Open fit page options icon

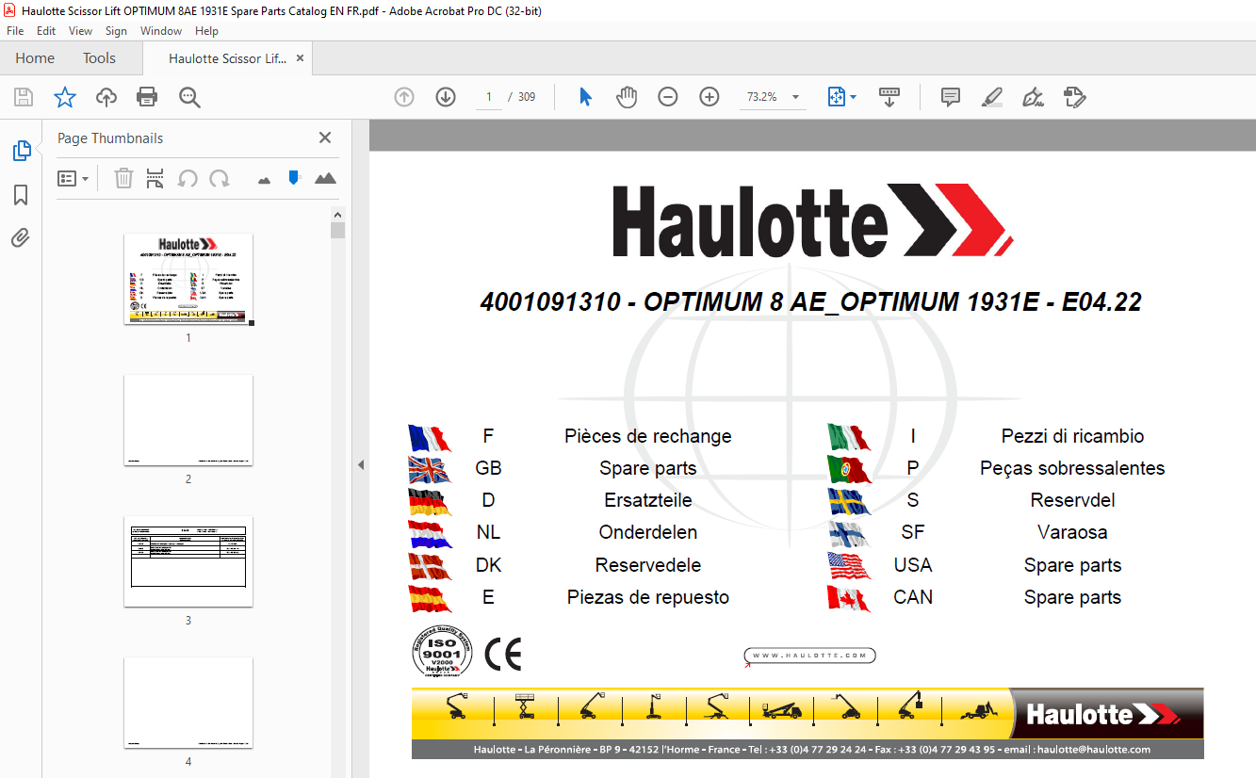pyautogui.click(x=841, y=97)
